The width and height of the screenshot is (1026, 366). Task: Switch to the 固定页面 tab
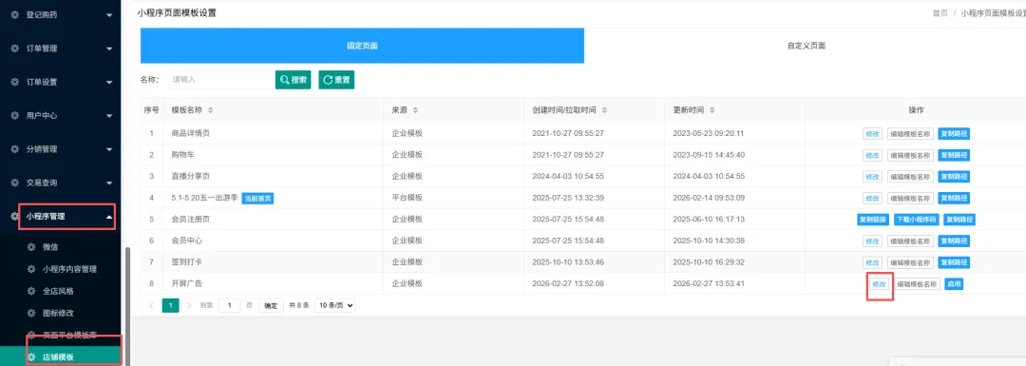click(x=362, y=46)
